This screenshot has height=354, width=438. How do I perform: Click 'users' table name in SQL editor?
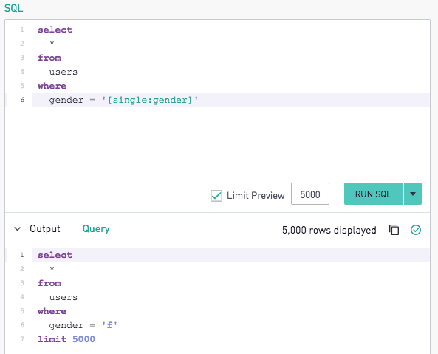tap(64, 72)
